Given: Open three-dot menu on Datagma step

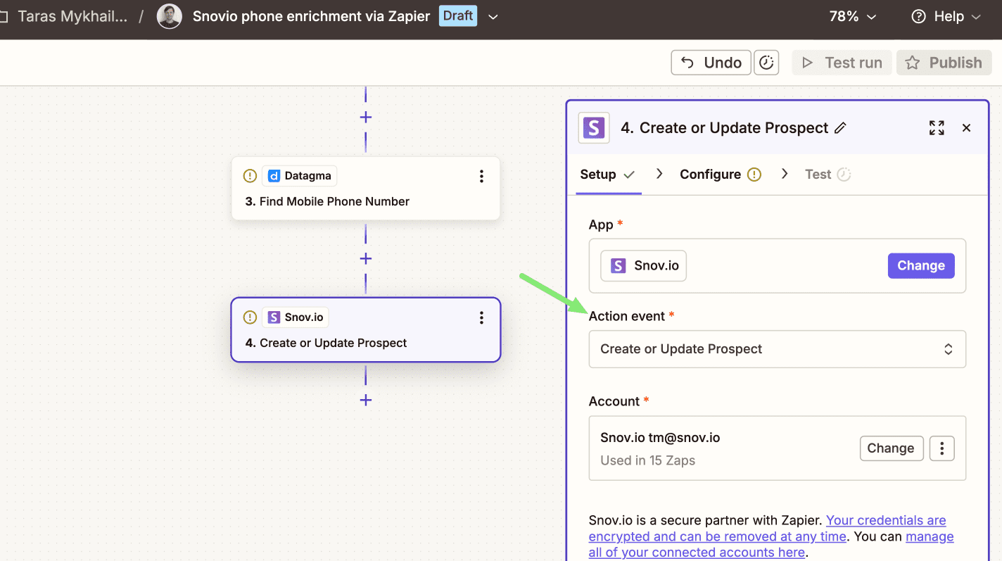Looking at the screenshot, I should [x=481, y=177].
